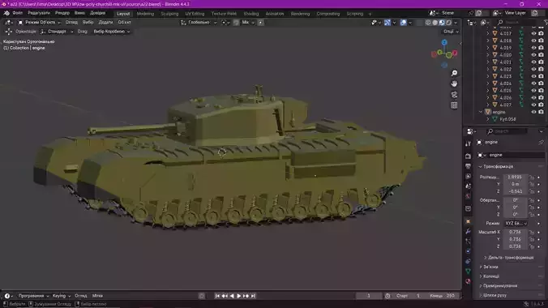Image resolution: width=548 pixels, height=308 pixels.
Task: Open the Particles properties tab
Action: pos(469,242)
